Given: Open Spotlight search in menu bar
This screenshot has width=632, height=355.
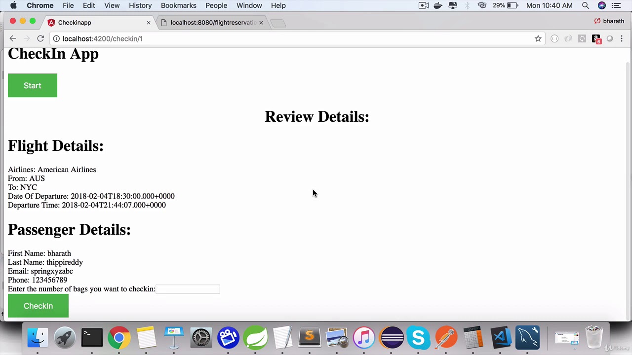Looking at the screenshot, I should point(586,5).
